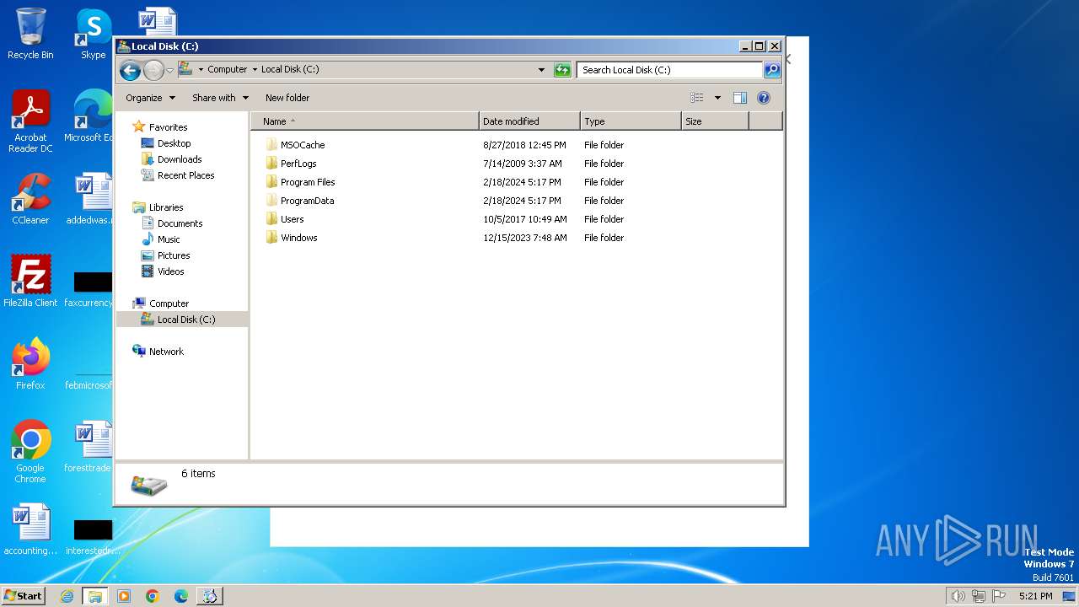Click the CCleaner desktop shortcut
The image size is (1079, 607).
pyautogui.click(x=30, y=198)
